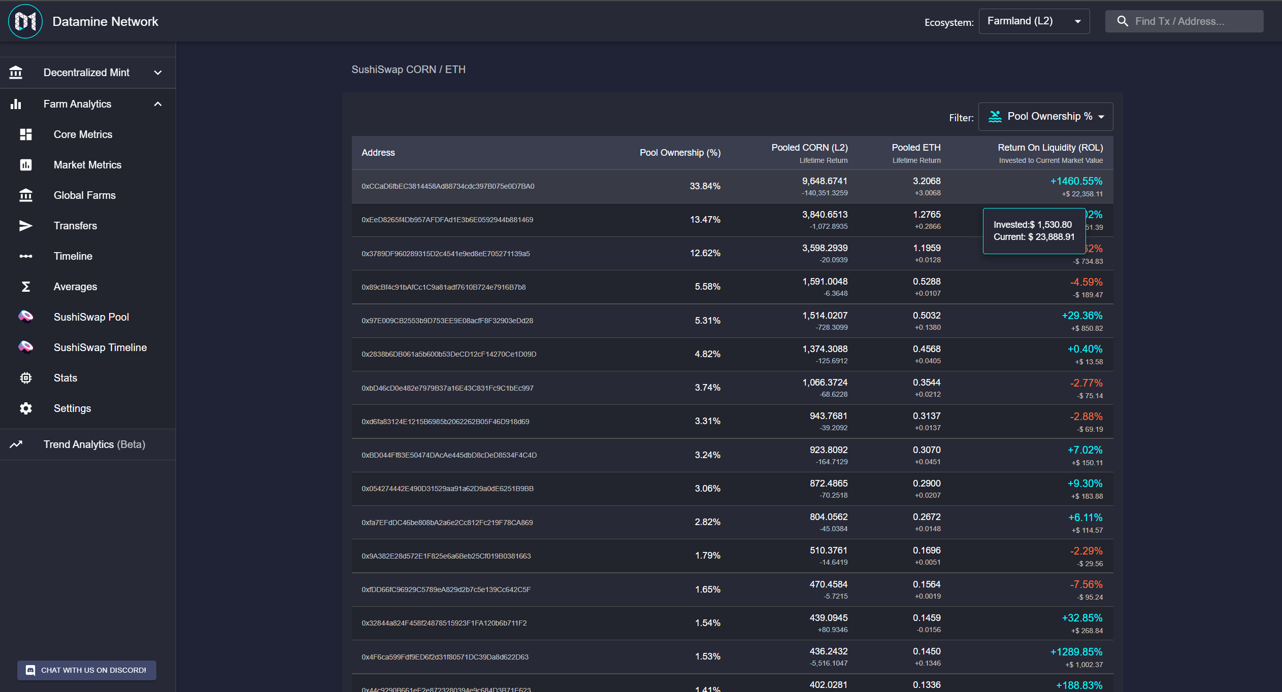Image resolution: width=1282 pixels, height=692 pixels.
Task: Click the Datamine Network logo icon
Action: coord(25,21)
